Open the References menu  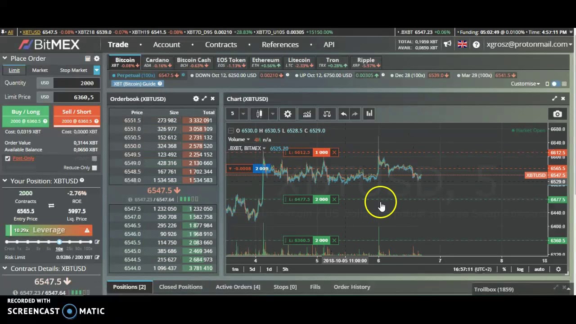[280, 45]
